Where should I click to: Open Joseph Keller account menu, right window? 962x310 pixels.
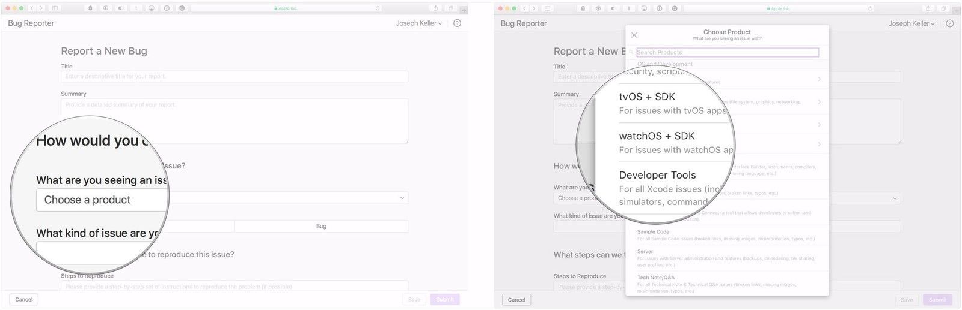click(911, 24)
